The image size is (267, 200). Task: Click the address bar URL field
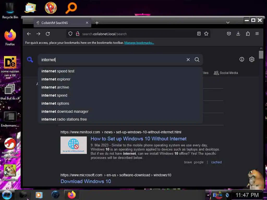139,34
